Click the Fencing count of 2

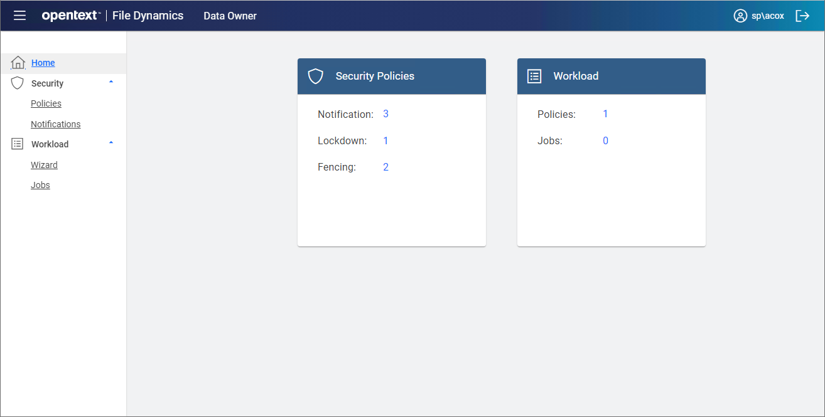386,166
